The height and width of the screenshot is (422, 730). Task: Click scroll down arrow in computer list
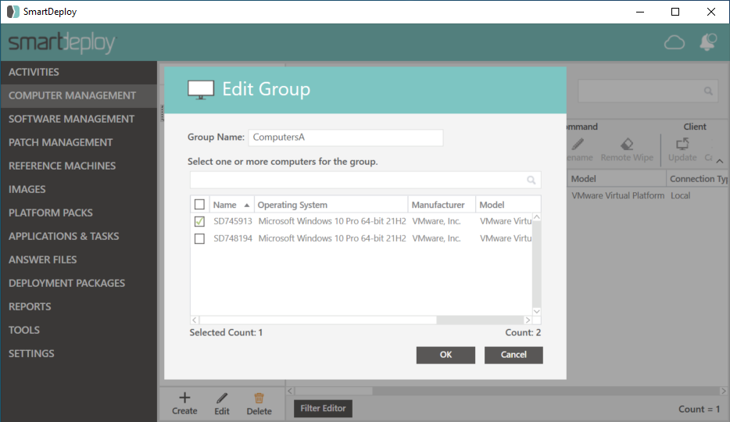[537, 311]
